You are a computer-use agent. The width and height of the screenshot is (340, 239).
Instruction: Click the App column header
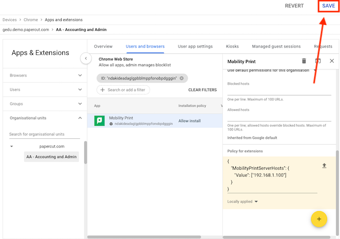[97, 106]
